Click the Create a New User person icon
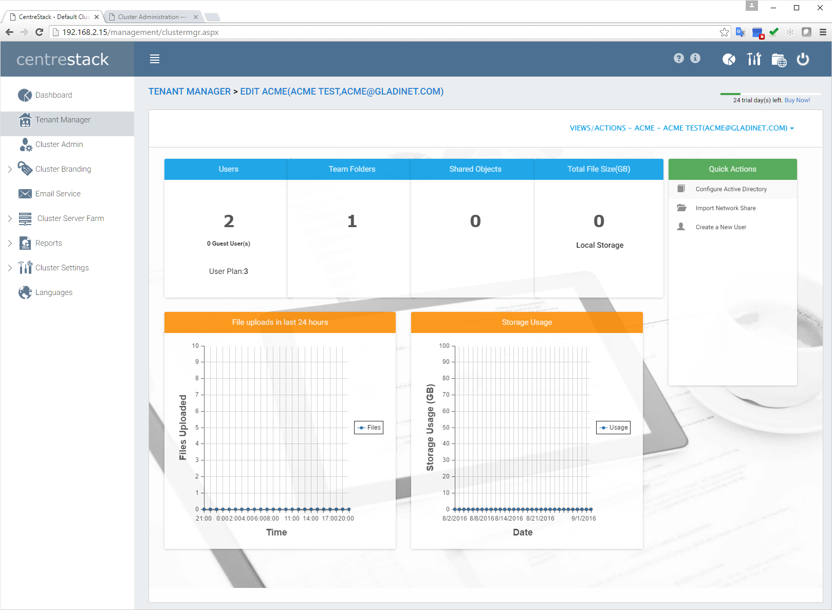832x610 pixels. 681,227
